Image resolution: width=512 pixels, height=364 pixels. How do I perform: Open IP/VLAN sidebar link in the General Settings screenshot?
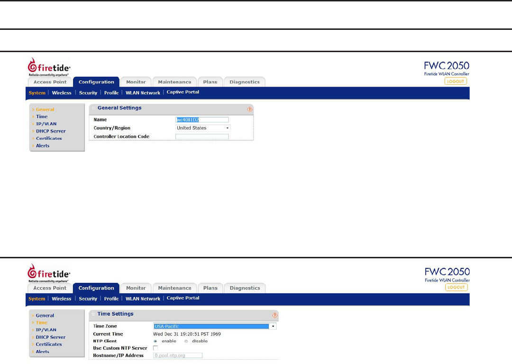(x=46, y=124)
